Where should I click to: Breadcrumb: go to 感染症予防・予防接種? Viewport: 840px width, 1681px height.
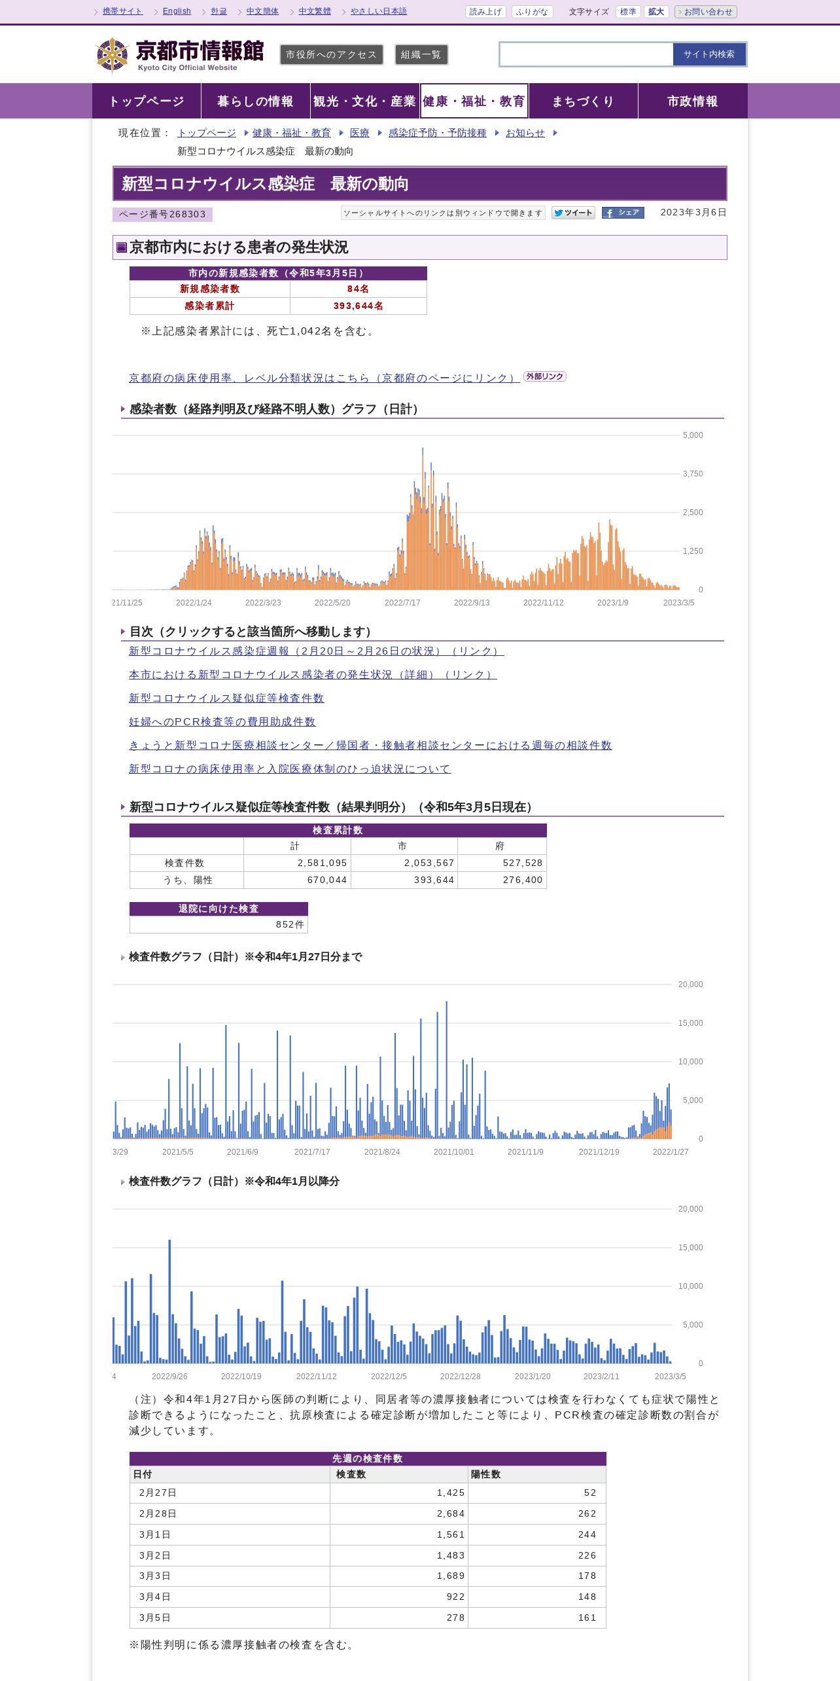(x=438, y=133)
